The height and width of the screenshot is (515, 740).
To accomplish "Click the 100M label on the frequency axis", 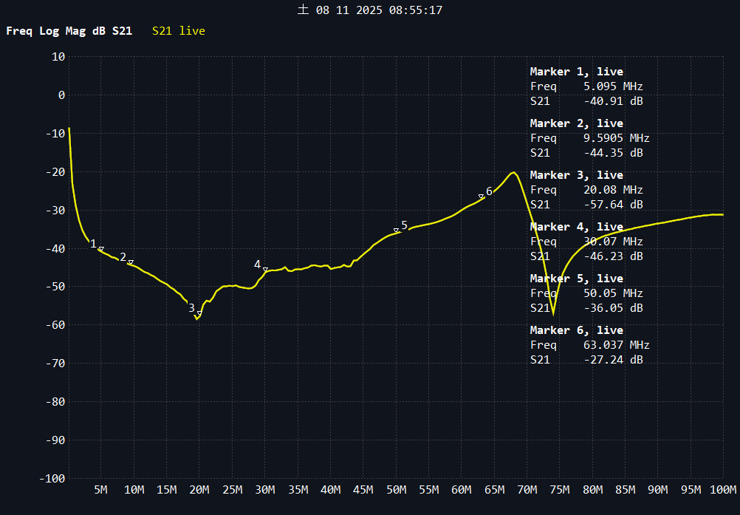I will click(x=723, y=490).
